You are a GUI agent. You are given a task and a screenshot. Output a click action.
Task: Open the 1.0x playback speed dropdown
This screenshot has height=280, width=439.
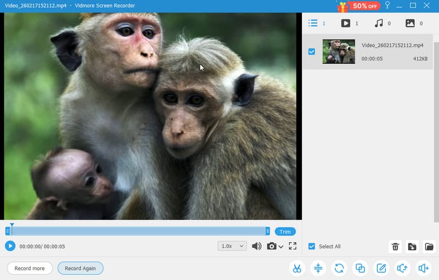point(232,246)
